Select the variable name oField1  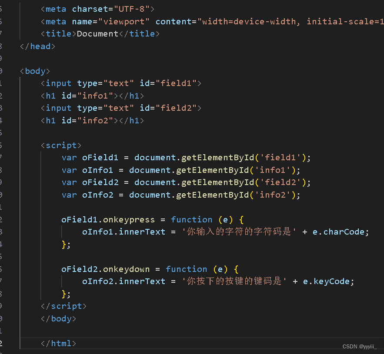tap(100, 157)
